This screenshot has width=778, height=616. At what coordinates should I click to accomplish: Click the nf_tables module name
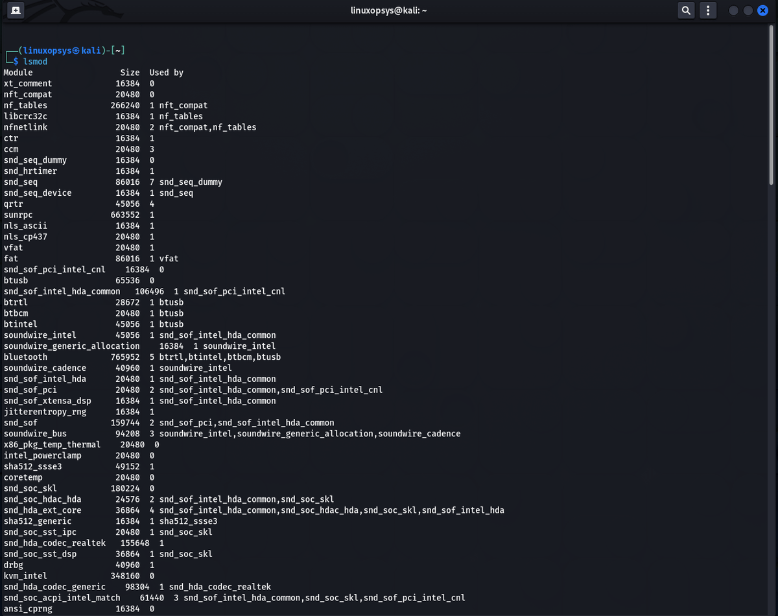25,105
